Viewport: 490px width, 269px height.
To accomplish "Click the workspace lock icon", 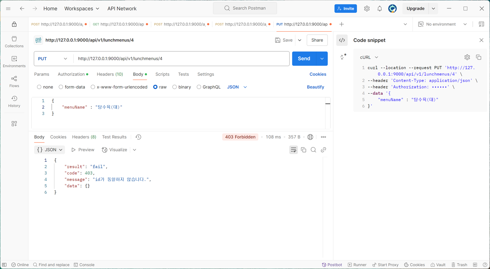I will click(x=14, y=24).
